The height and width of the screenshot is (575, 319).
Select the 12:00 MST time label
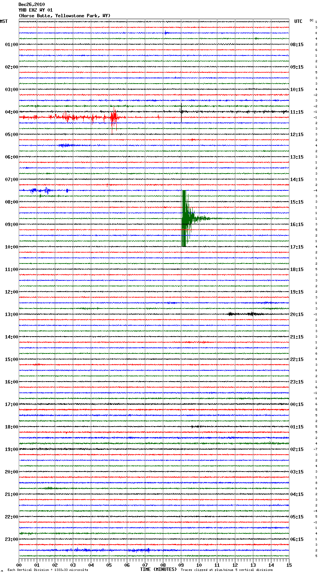pyautogui.click(x=12, y=292)
